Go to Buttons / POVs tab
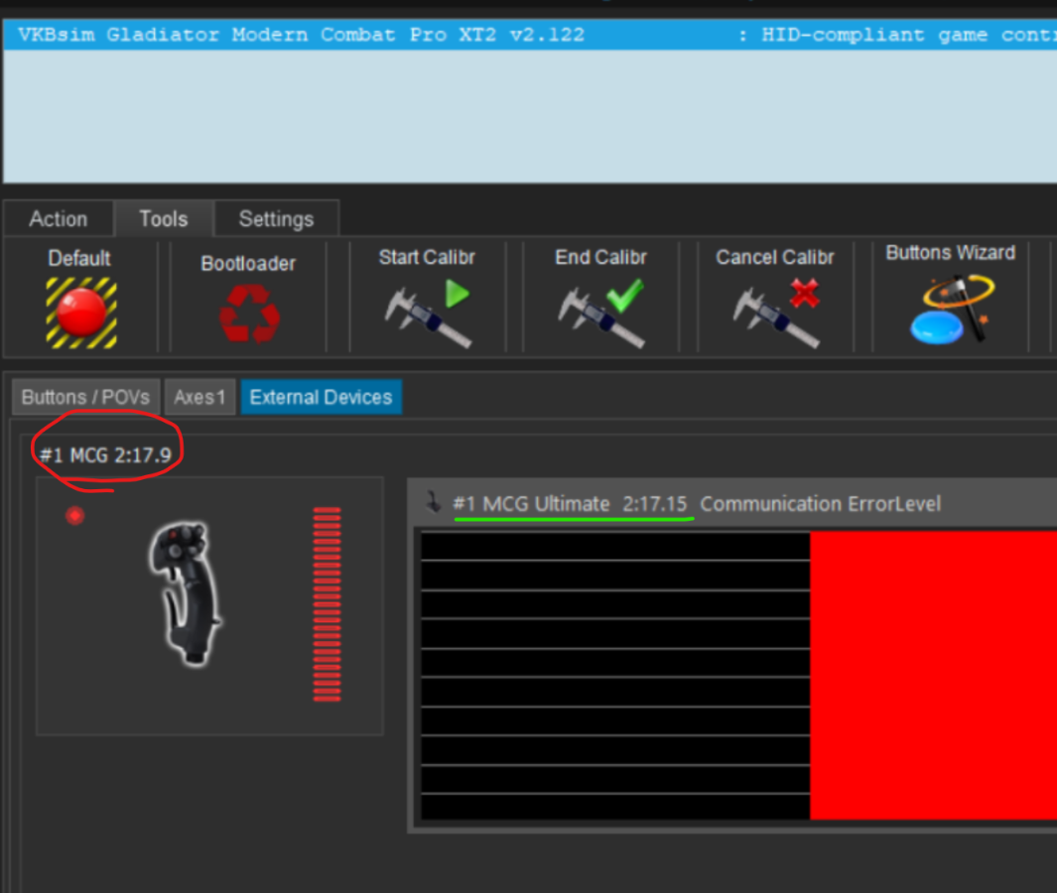 (x=85, y=398)
